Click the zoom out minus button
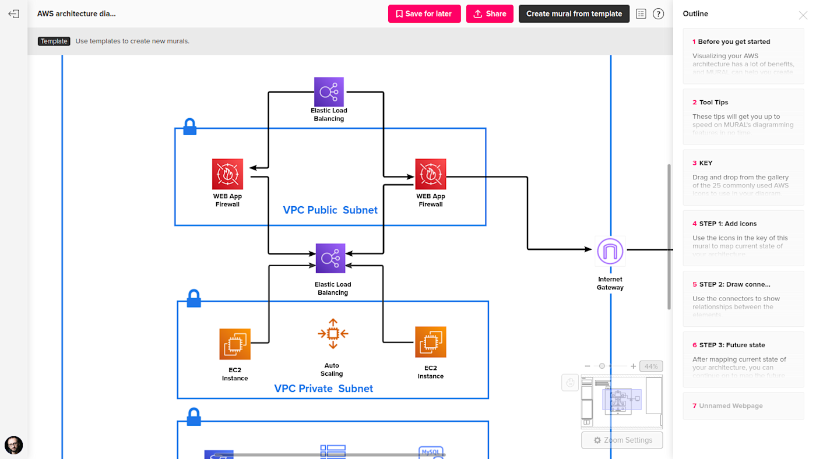 click(x=588, y=366)
